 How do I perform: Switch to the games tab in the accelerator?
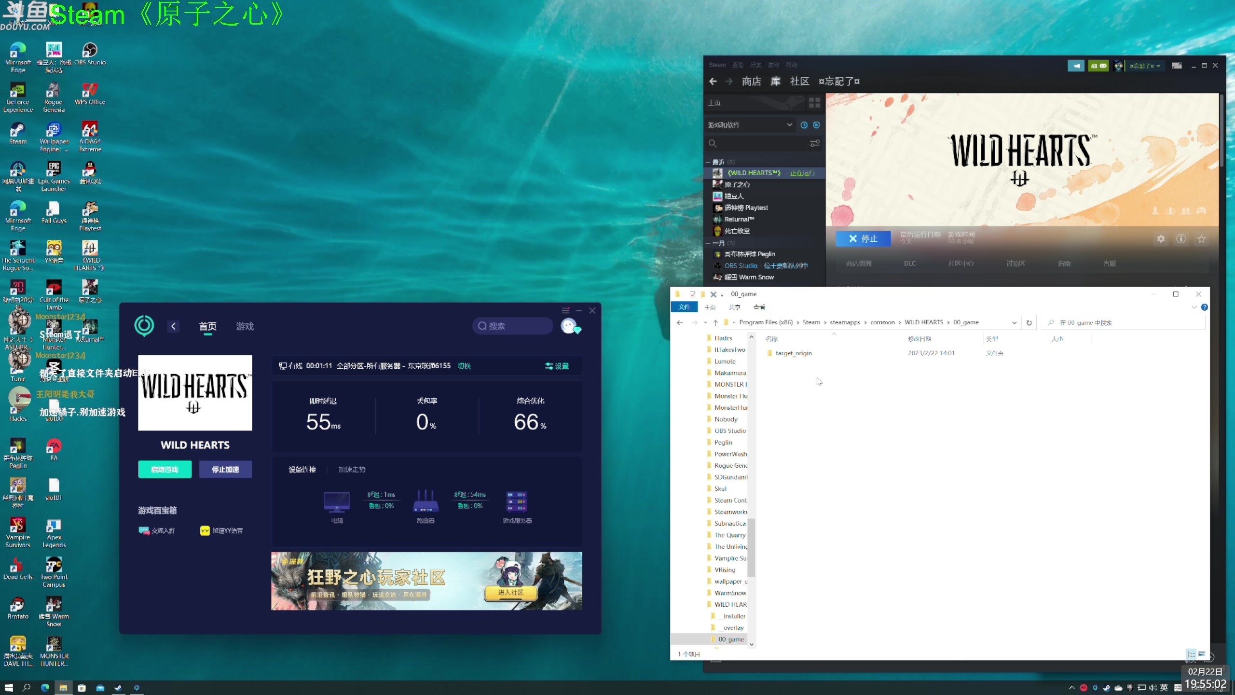pos(245,326)
